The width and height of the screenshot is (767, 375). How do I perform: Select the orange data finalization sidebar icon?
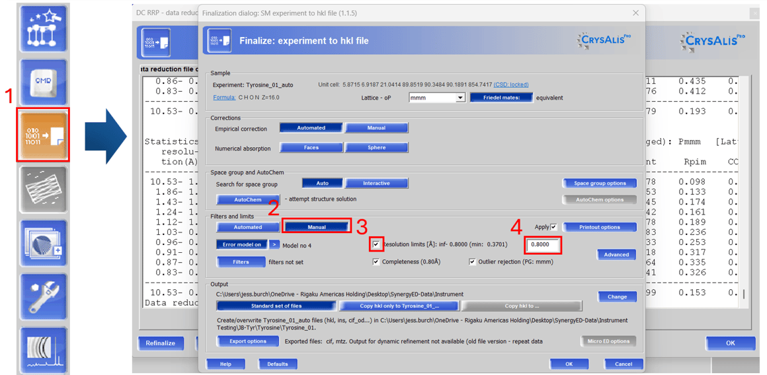[x=42, y=135]
